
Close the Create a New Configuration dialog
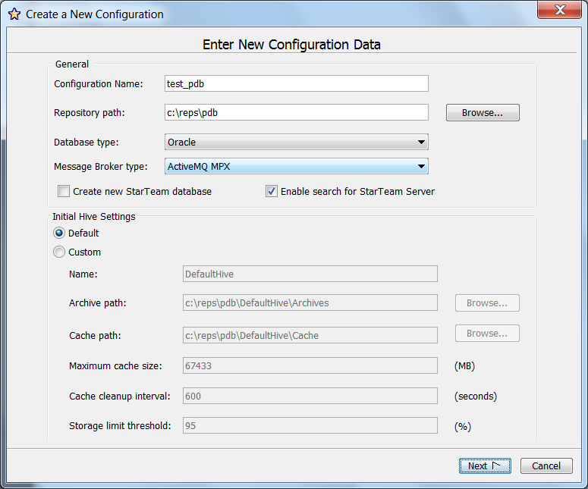coord(559,11)
